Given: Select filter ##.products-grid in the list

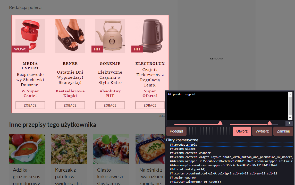Looking at the screenshot, I should 231,145.
